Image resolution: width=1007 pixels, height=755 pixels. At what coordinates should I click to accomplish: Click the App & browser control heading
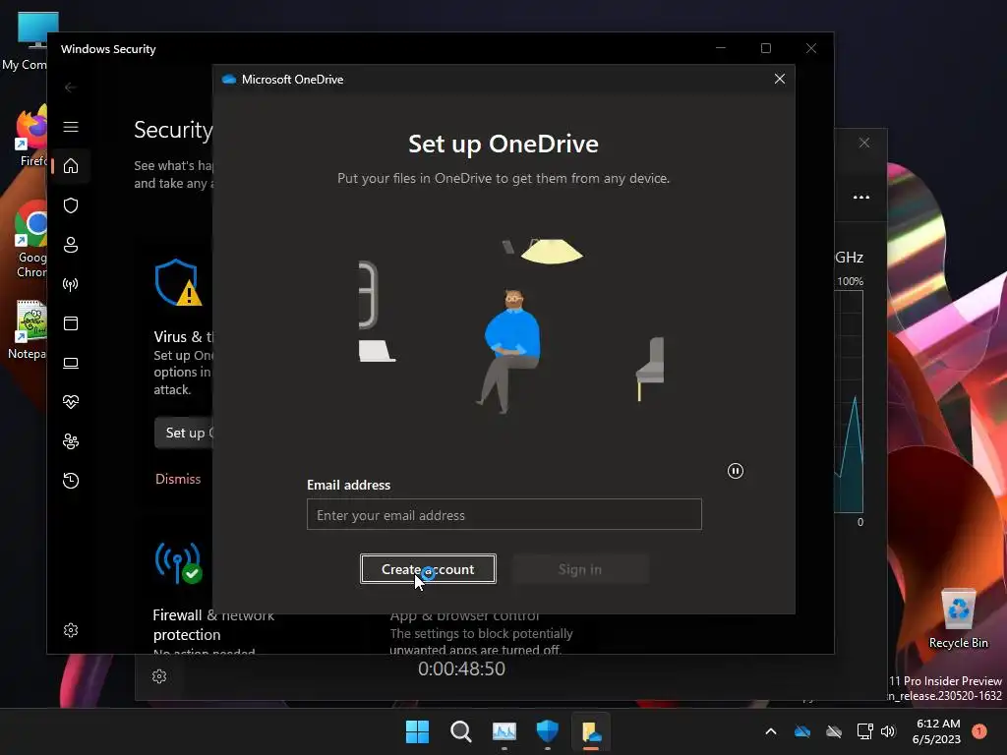tap(464, 615)
